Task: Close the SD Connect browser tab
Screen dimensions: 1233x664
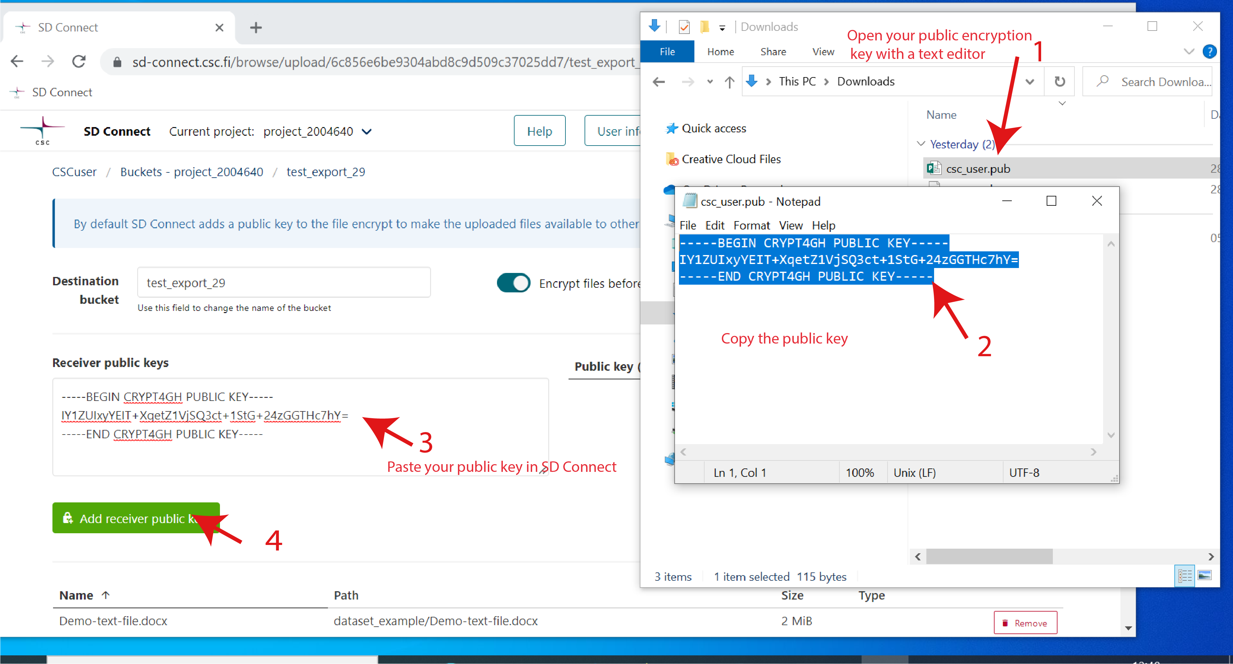Action: tap(219, 28)
